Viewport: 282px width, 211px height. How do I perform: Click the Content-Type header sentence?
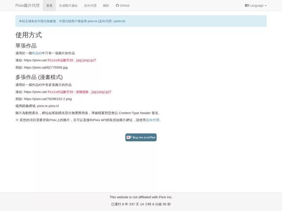point(88,113)
